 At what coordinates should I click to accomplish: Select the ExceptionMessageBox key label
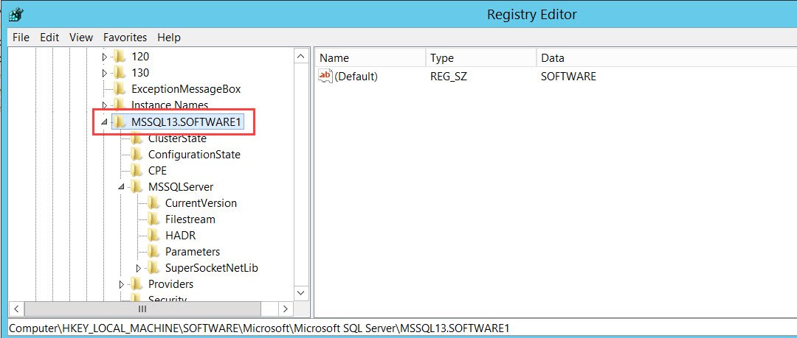(x=186, y=89)
